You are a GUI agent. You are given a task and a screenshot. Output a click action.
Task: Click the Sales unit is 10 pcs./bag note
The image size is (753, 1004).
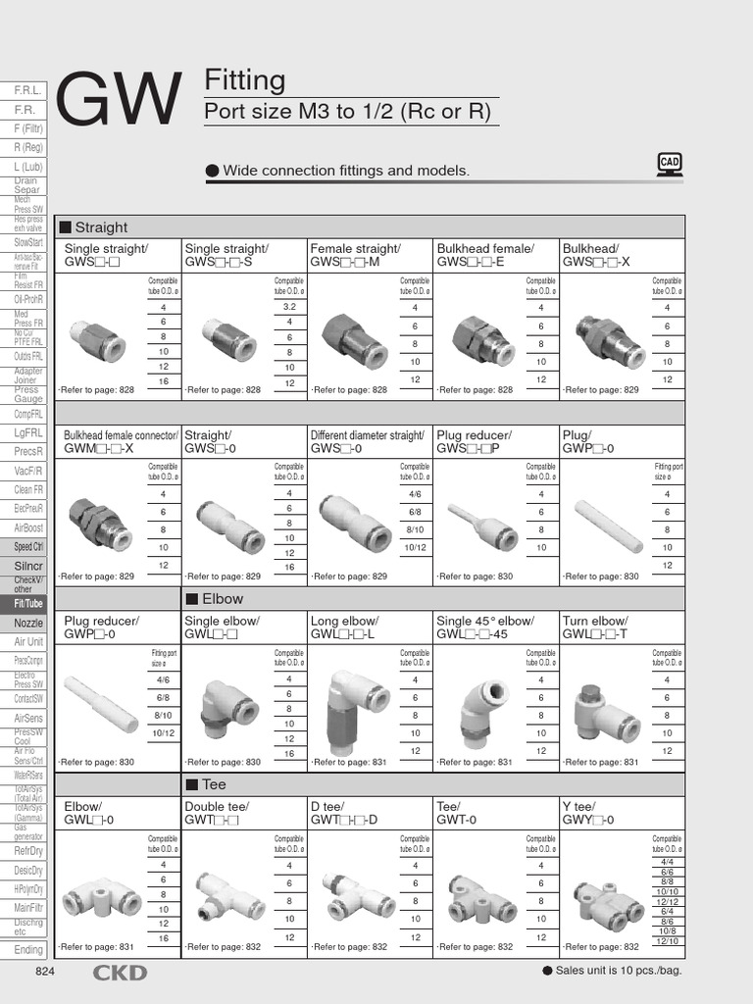coord(613,970)
